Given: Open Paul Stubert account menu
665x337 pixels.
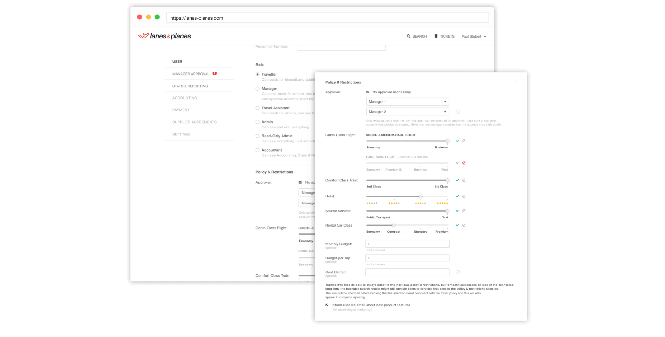Looking at the screenshot, I should [x=474, y=36].
